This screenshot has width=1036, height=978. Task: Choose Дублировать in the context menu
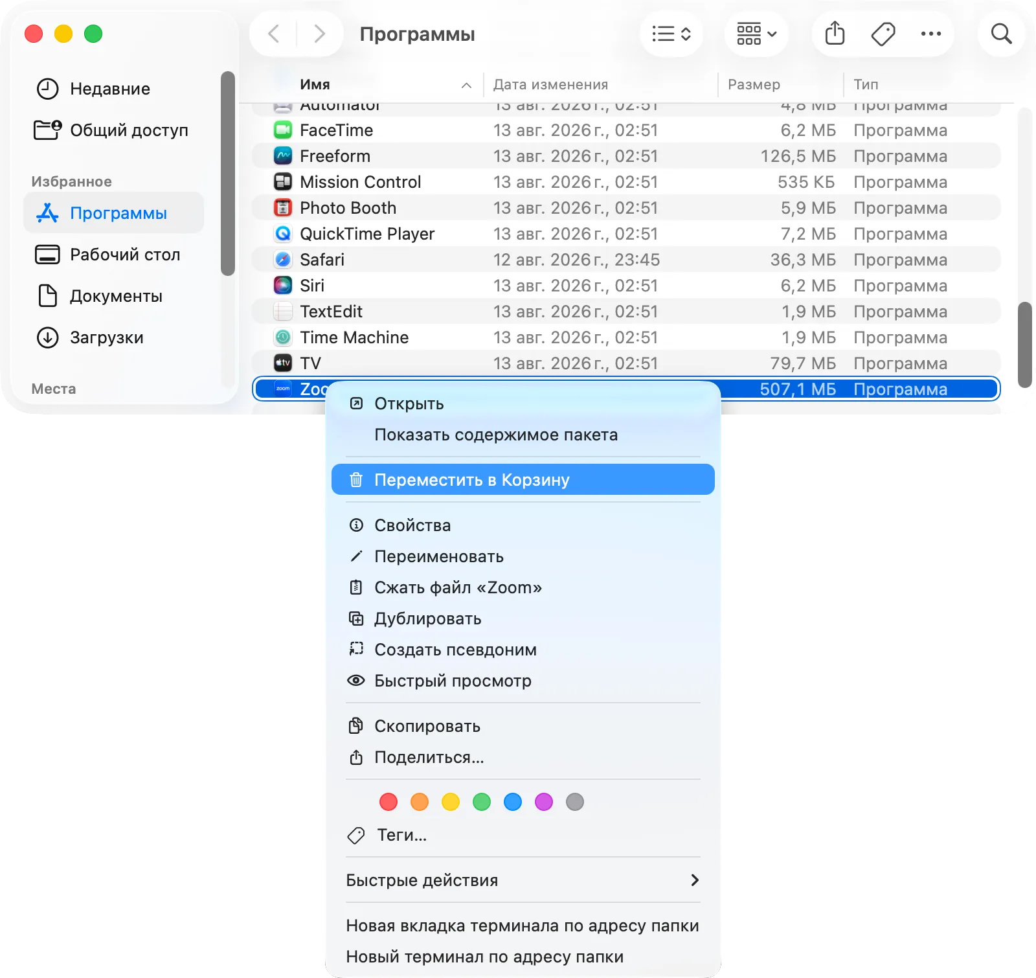(x=523, y=619)
